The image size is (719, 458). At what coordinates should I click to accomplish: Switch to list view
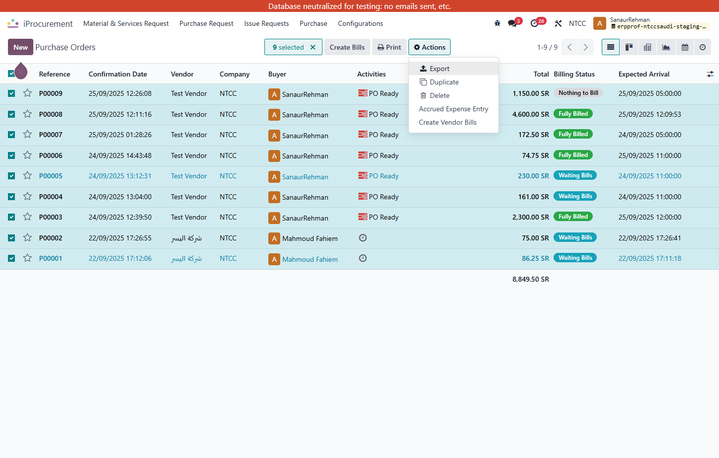[x=611, y=47]
